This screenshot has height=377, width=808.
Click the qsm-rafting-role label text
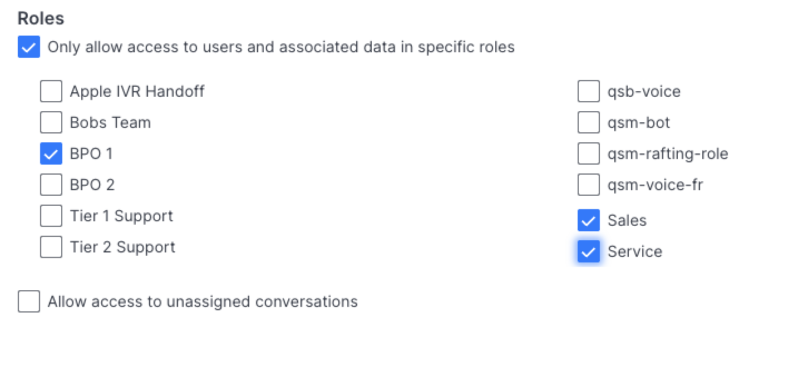pyautogui.click(x=668, y=153)
